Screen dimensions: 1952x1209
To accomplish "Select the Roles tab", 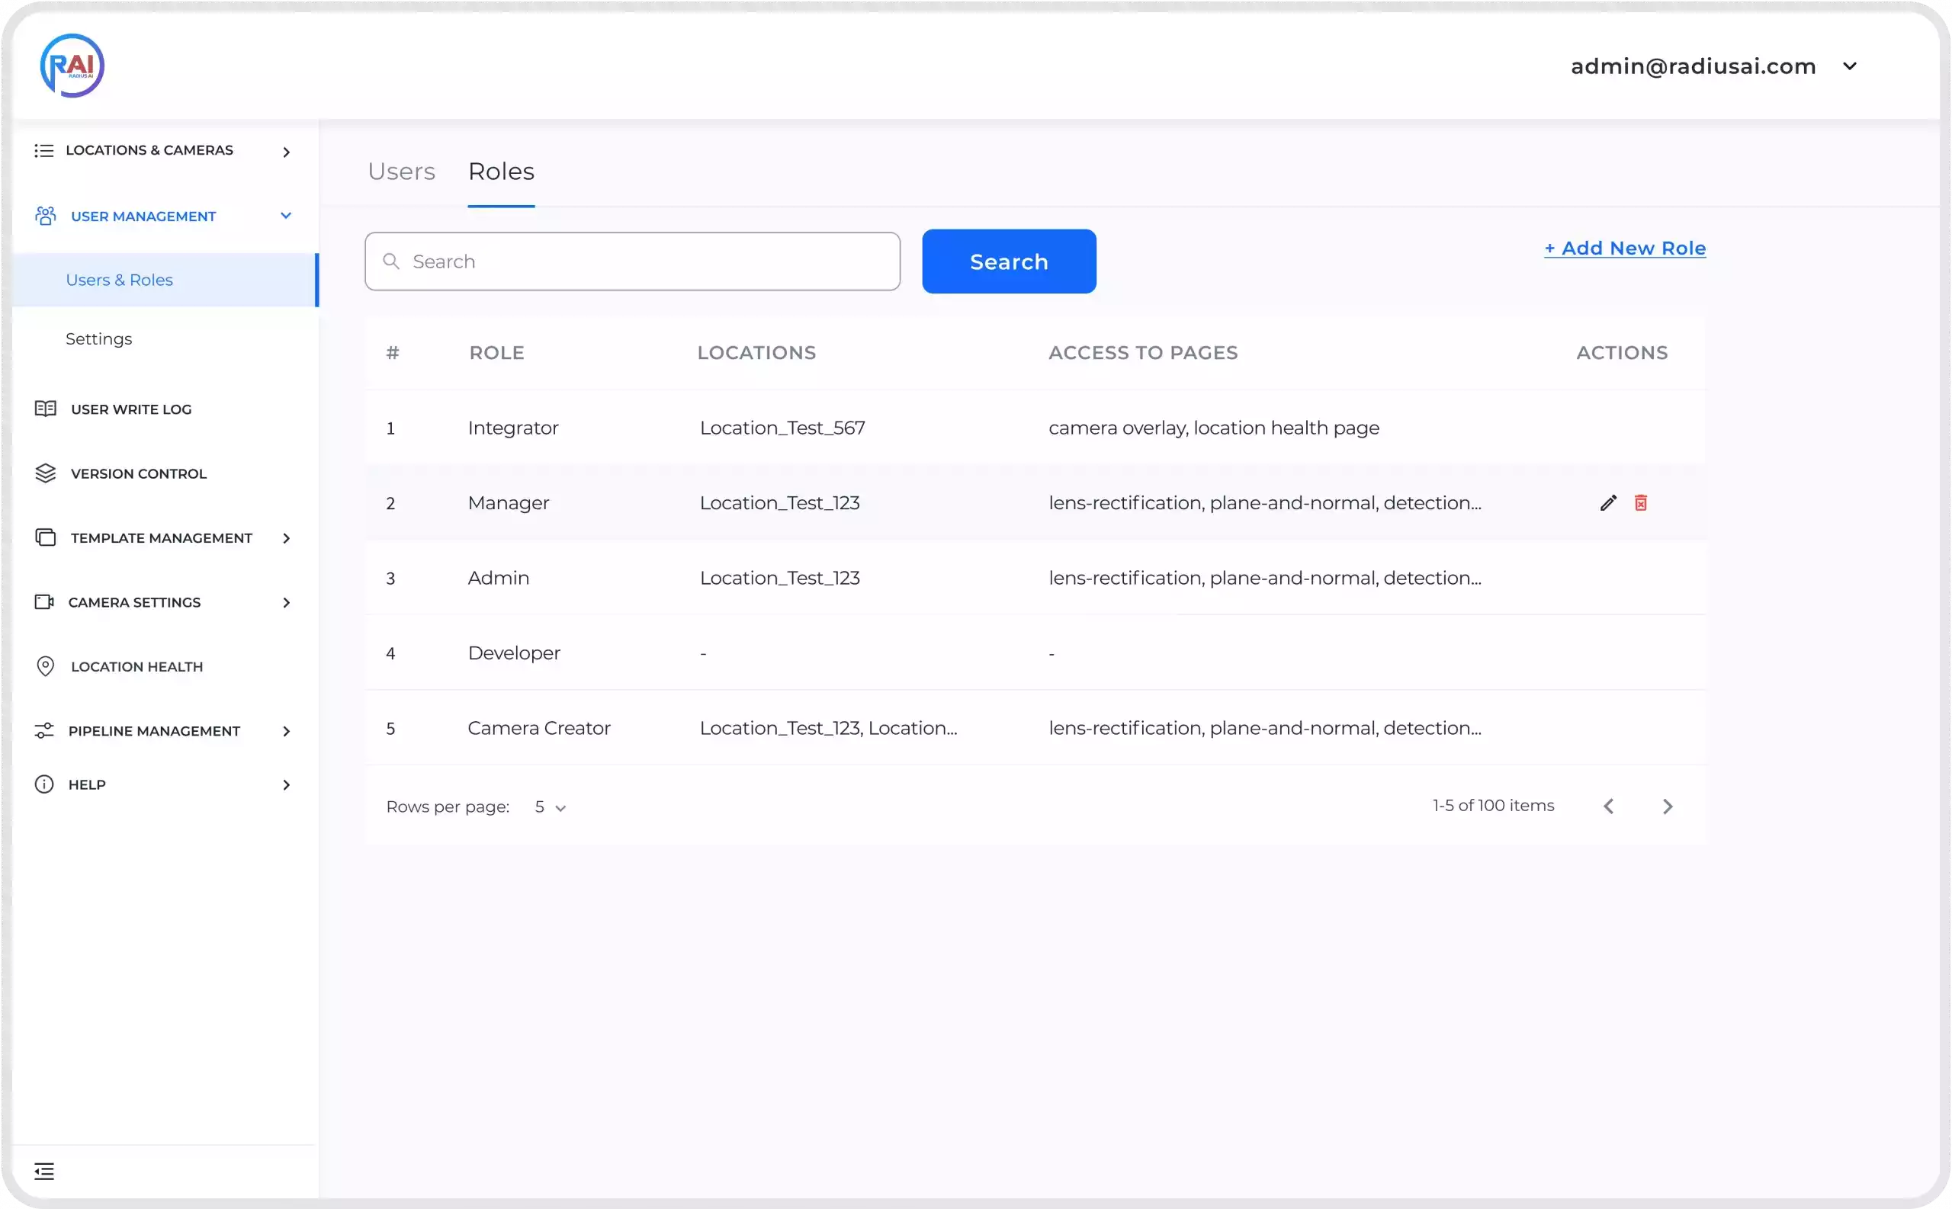I will [x=502, y=171].
